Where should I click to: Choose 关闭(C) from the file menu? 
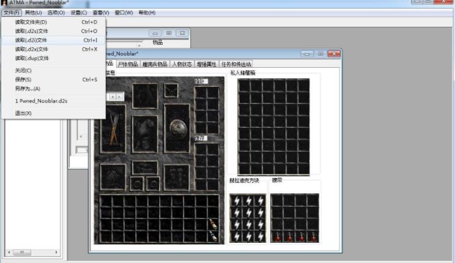pos(53,70)
